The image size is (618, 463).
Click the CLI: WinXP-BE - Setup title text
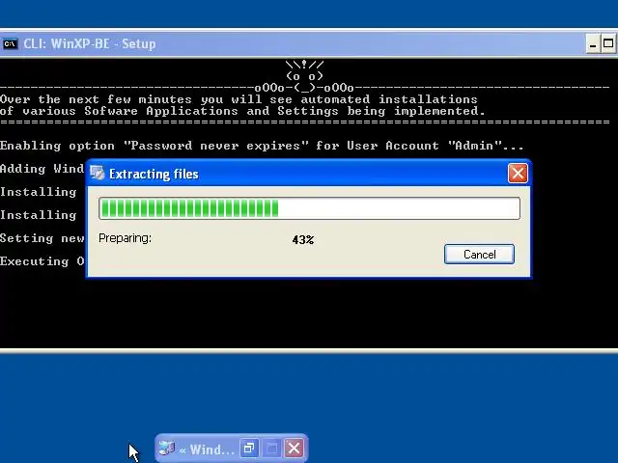tap(90, 43)
